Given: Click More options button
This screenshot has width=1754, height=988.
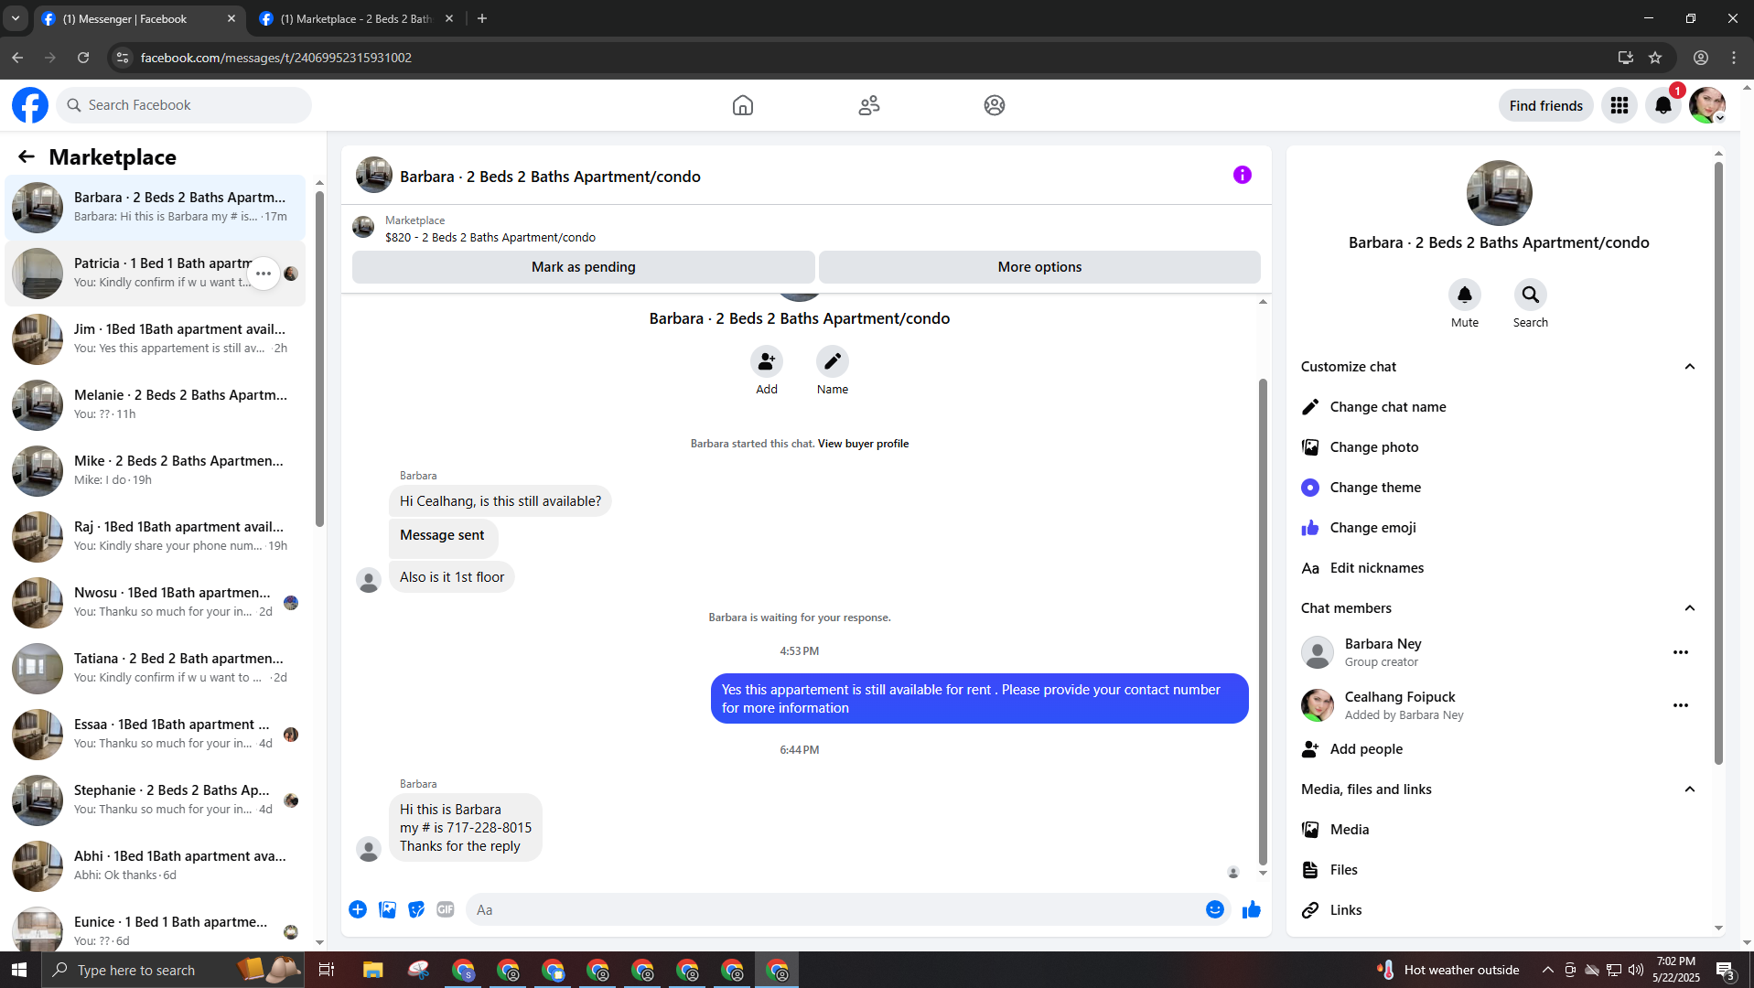Looking at the screenshot, I should click(1039, 267).
